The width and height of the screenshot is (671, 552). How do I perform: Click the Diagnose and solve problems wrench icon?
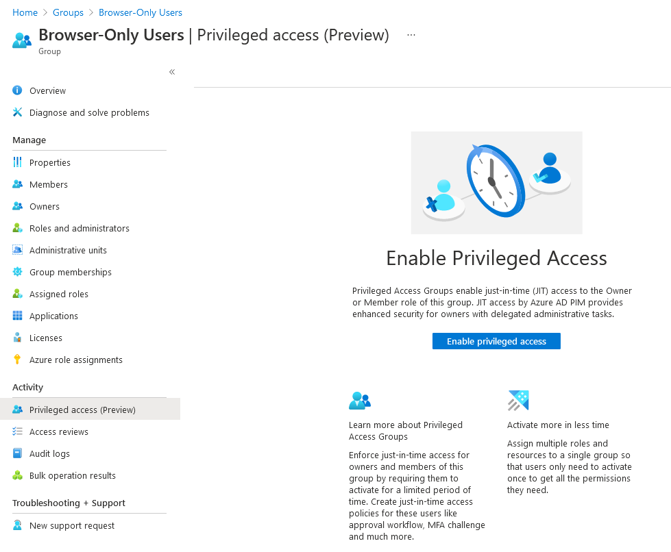[17, 112]
